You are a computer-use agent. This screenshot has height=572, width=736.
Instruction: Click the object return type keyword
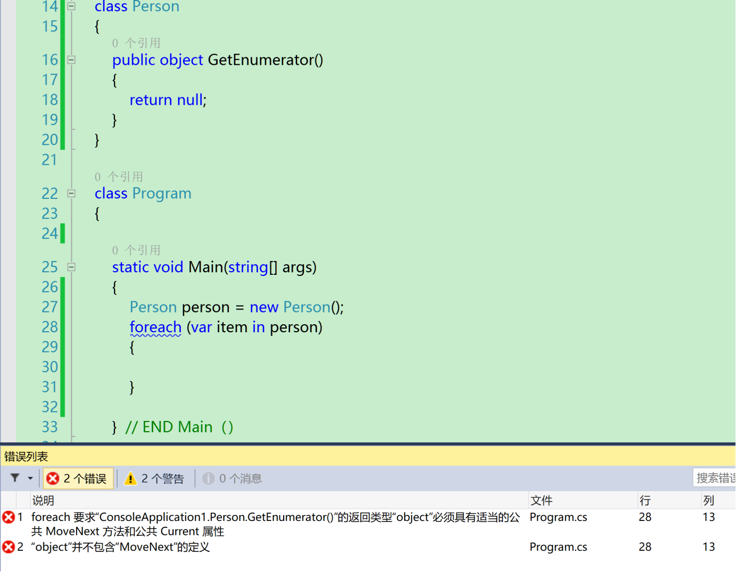pos(181,61)
